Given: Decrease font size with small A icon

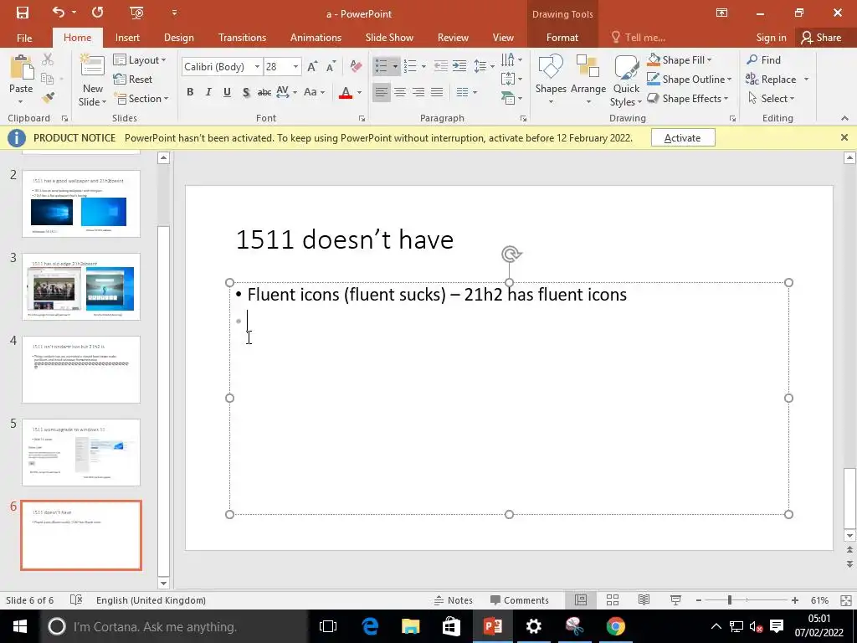Looking at the screenshot, I should point(331,67).
